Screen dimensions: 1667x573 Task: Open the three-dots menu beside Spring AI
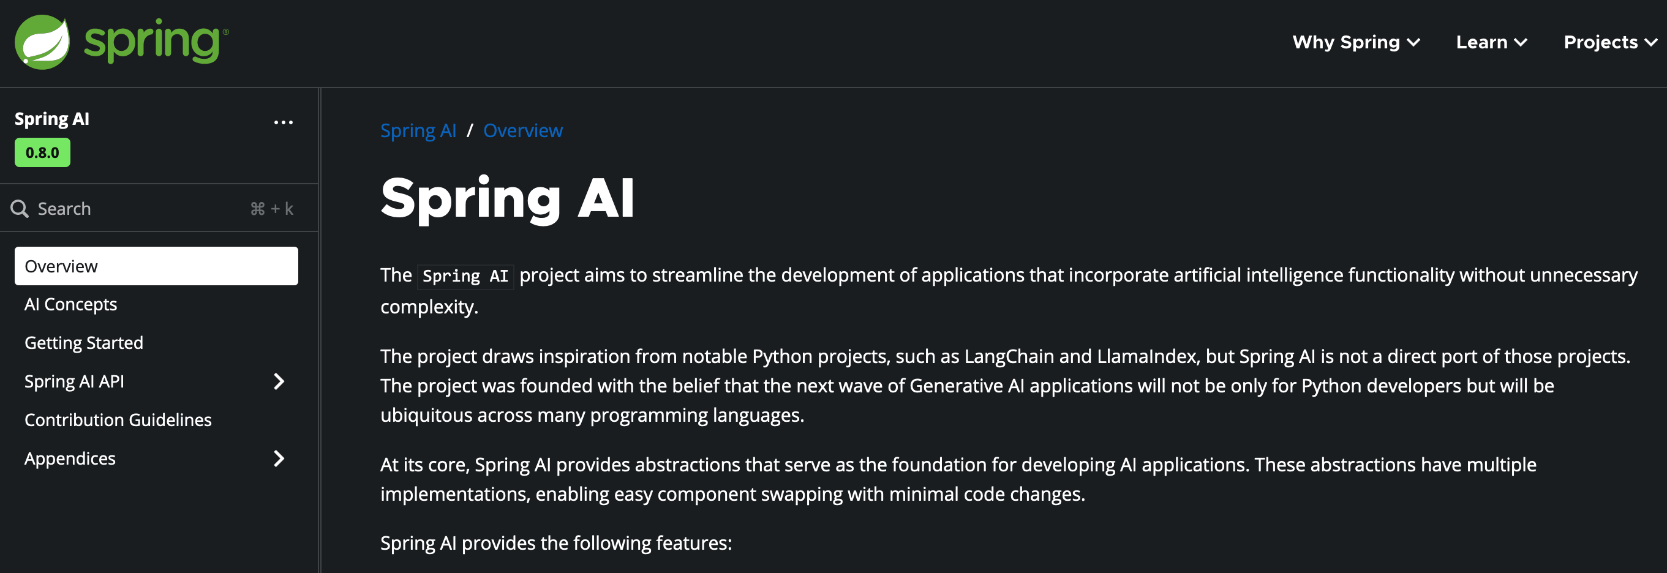click(x=284, y=122)
